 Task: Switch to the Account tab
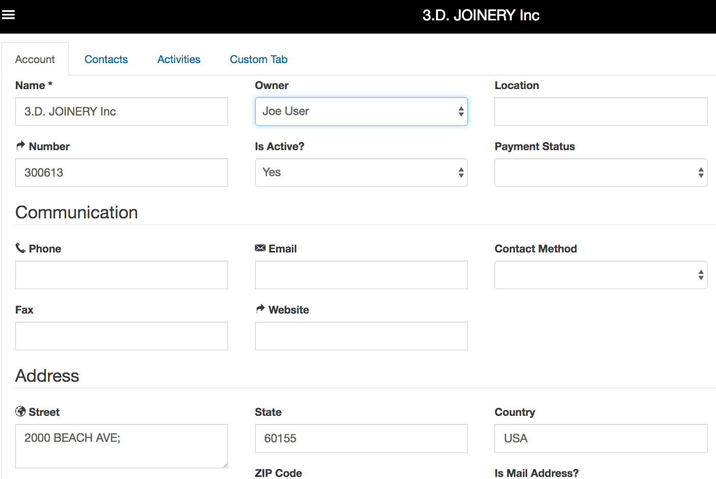[35, 59]
